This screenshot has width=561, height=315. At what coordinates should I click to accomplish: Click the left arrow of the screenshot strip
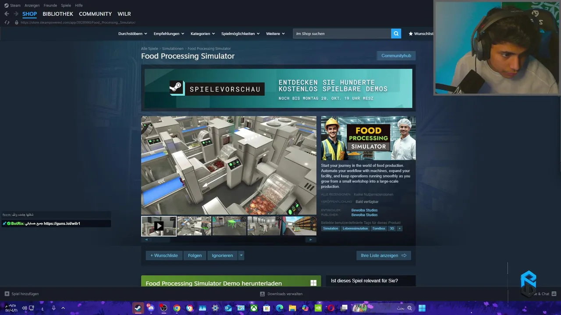pyautogui.click(x=146, y=240)
